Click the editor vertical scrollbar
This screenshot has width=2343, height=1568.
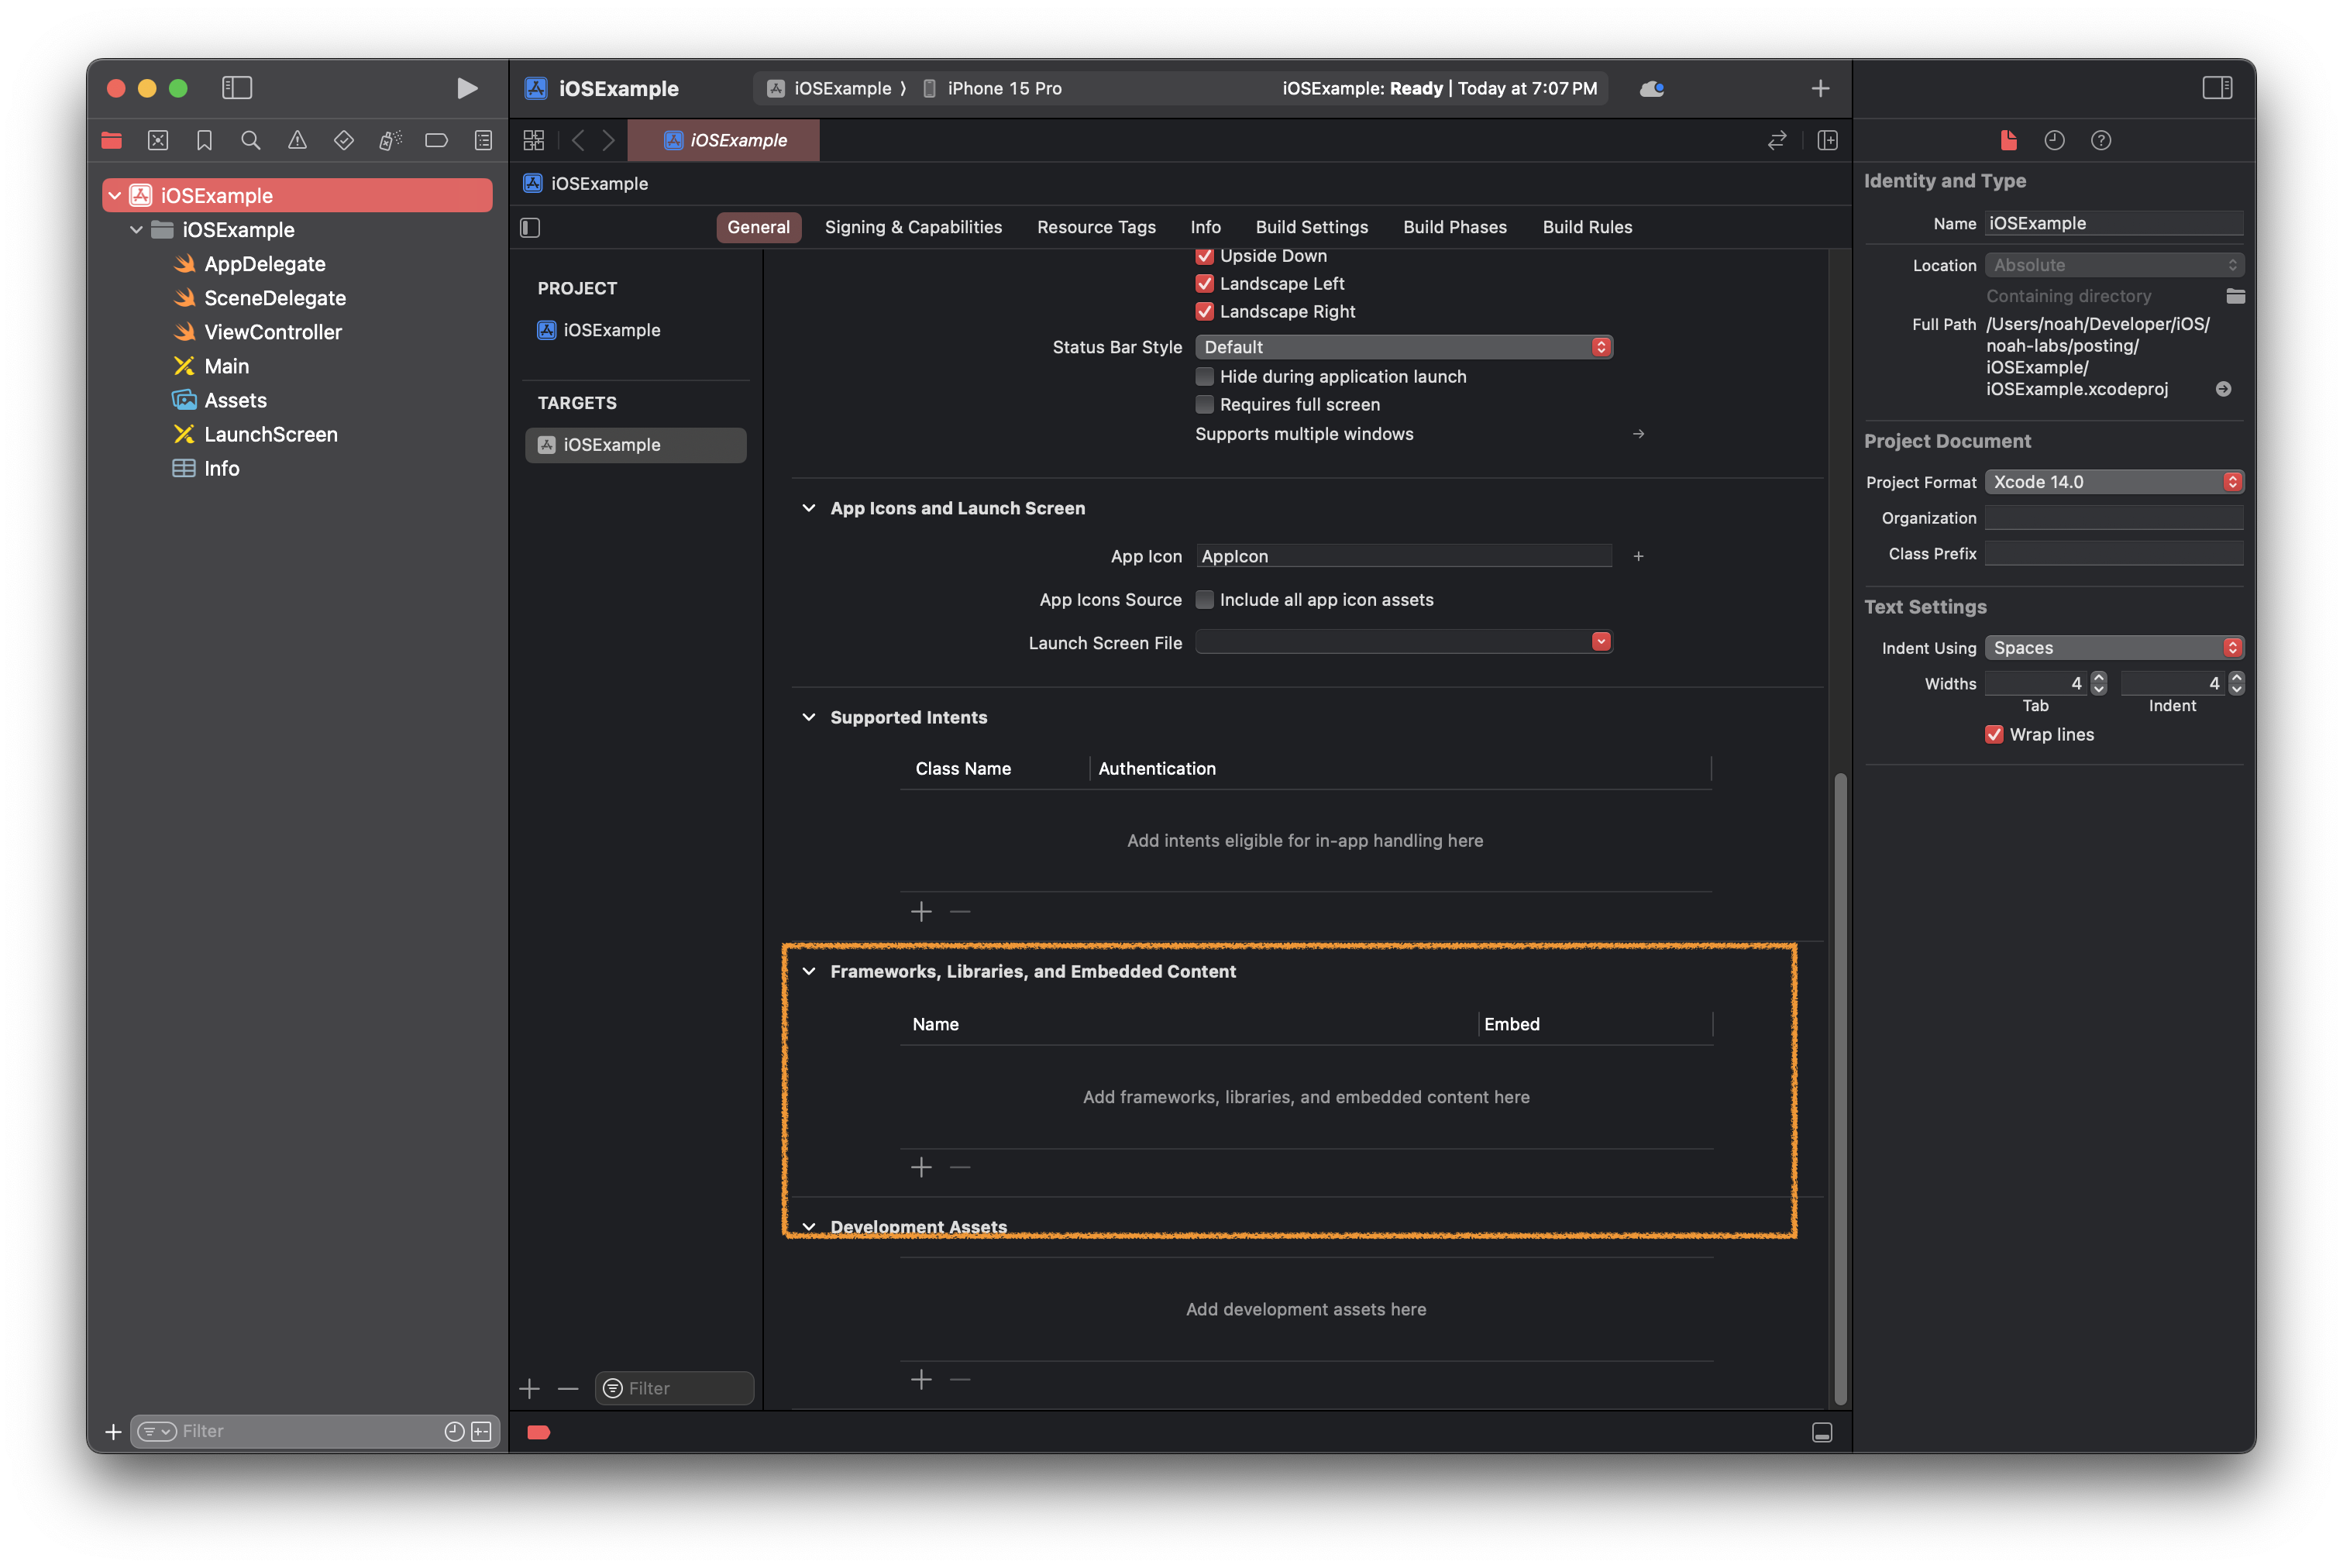click(x=1840, y=1088)
